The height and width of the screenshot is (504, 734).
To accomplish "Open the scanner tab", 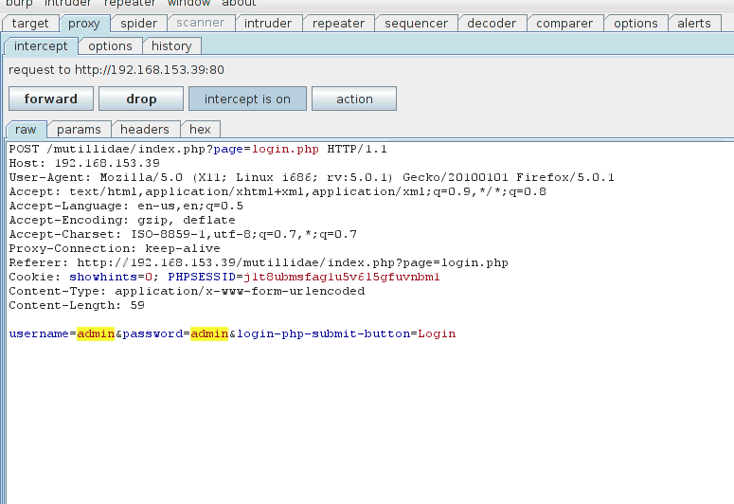I will click(201, 24).
